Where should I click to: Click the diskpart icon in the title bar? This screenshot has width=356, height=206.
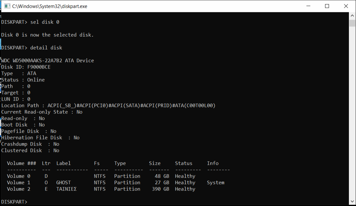pos(6,6)
